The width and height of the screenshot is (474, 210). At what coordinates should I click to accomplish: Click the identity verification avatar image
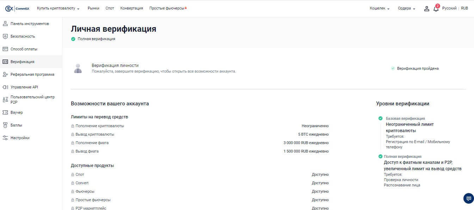point(78,68)
